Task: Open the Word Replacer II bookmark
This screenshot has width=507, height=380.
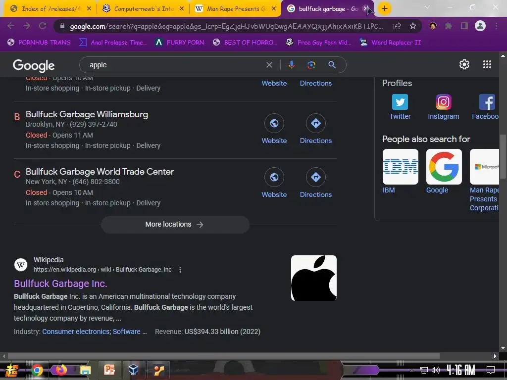Action: pos(391,43)
